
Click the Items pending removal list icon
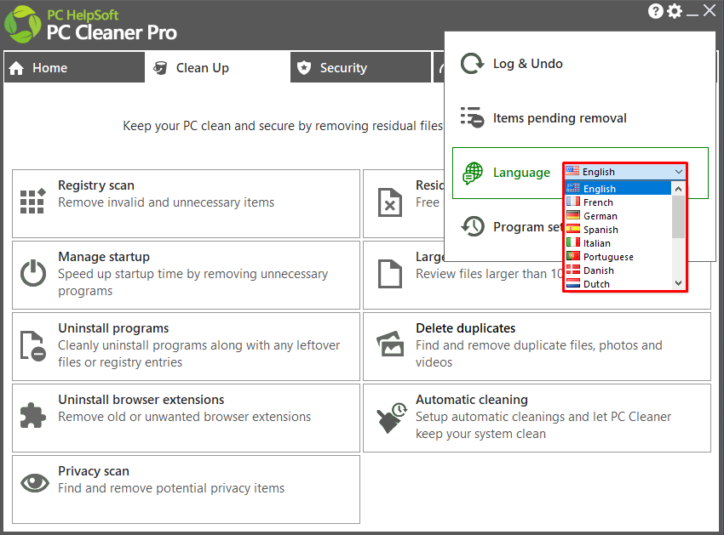click(473, 117)
